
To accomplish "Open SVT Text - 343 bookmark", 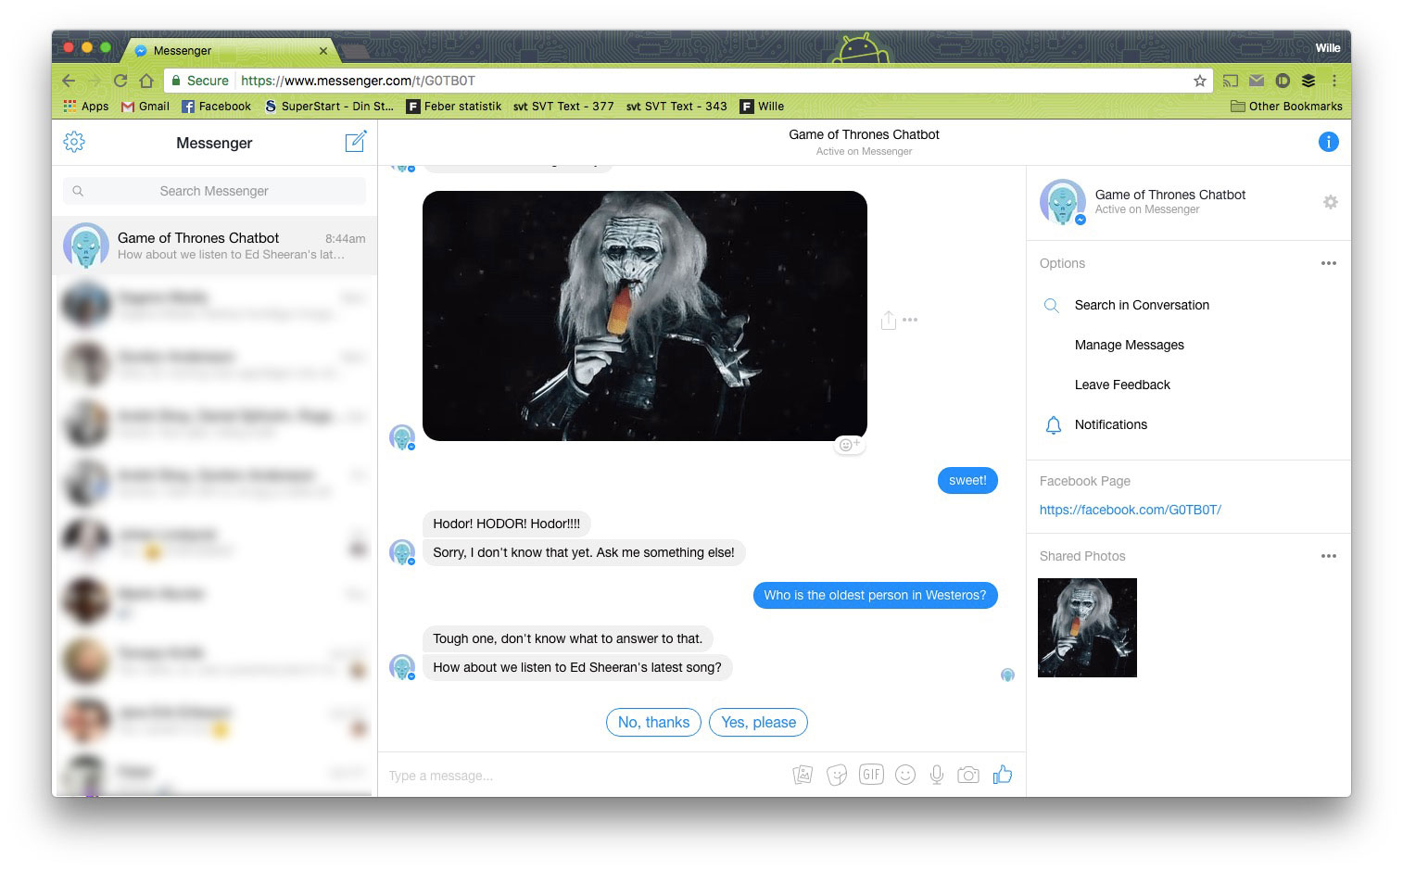I will pyautogui.click(x=676, y=107).
